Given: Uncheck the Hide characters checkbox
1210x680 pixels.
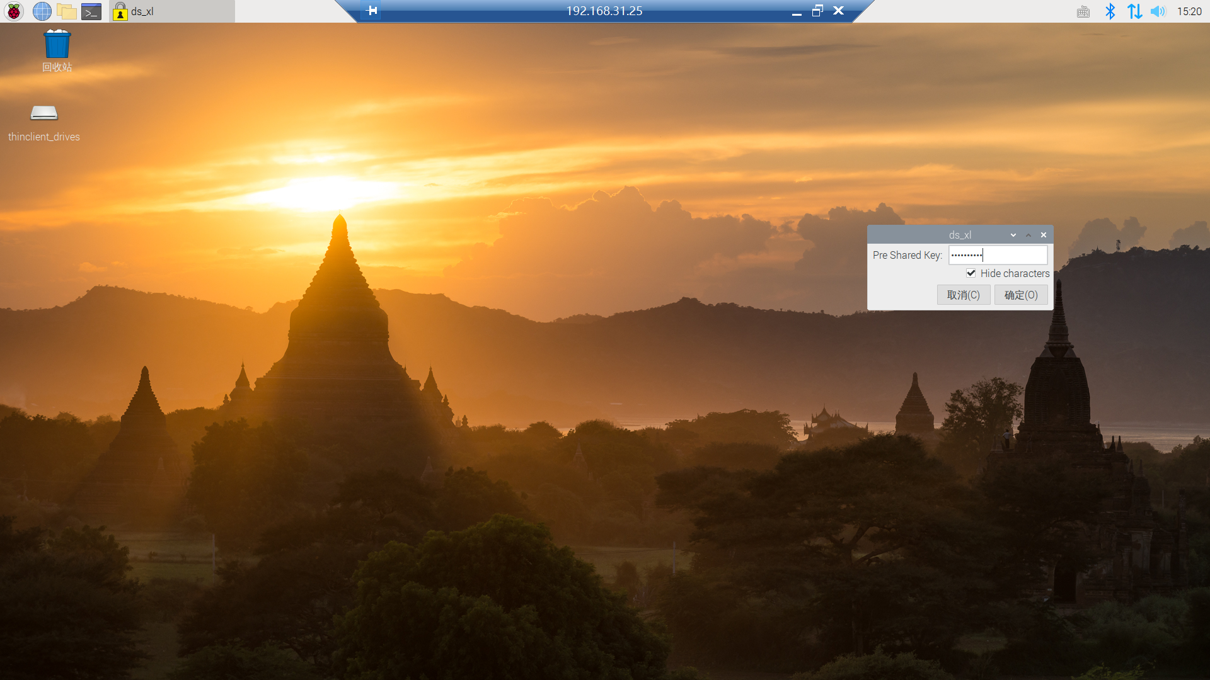Looking at the screenshot, I should [x=971, y=273].
